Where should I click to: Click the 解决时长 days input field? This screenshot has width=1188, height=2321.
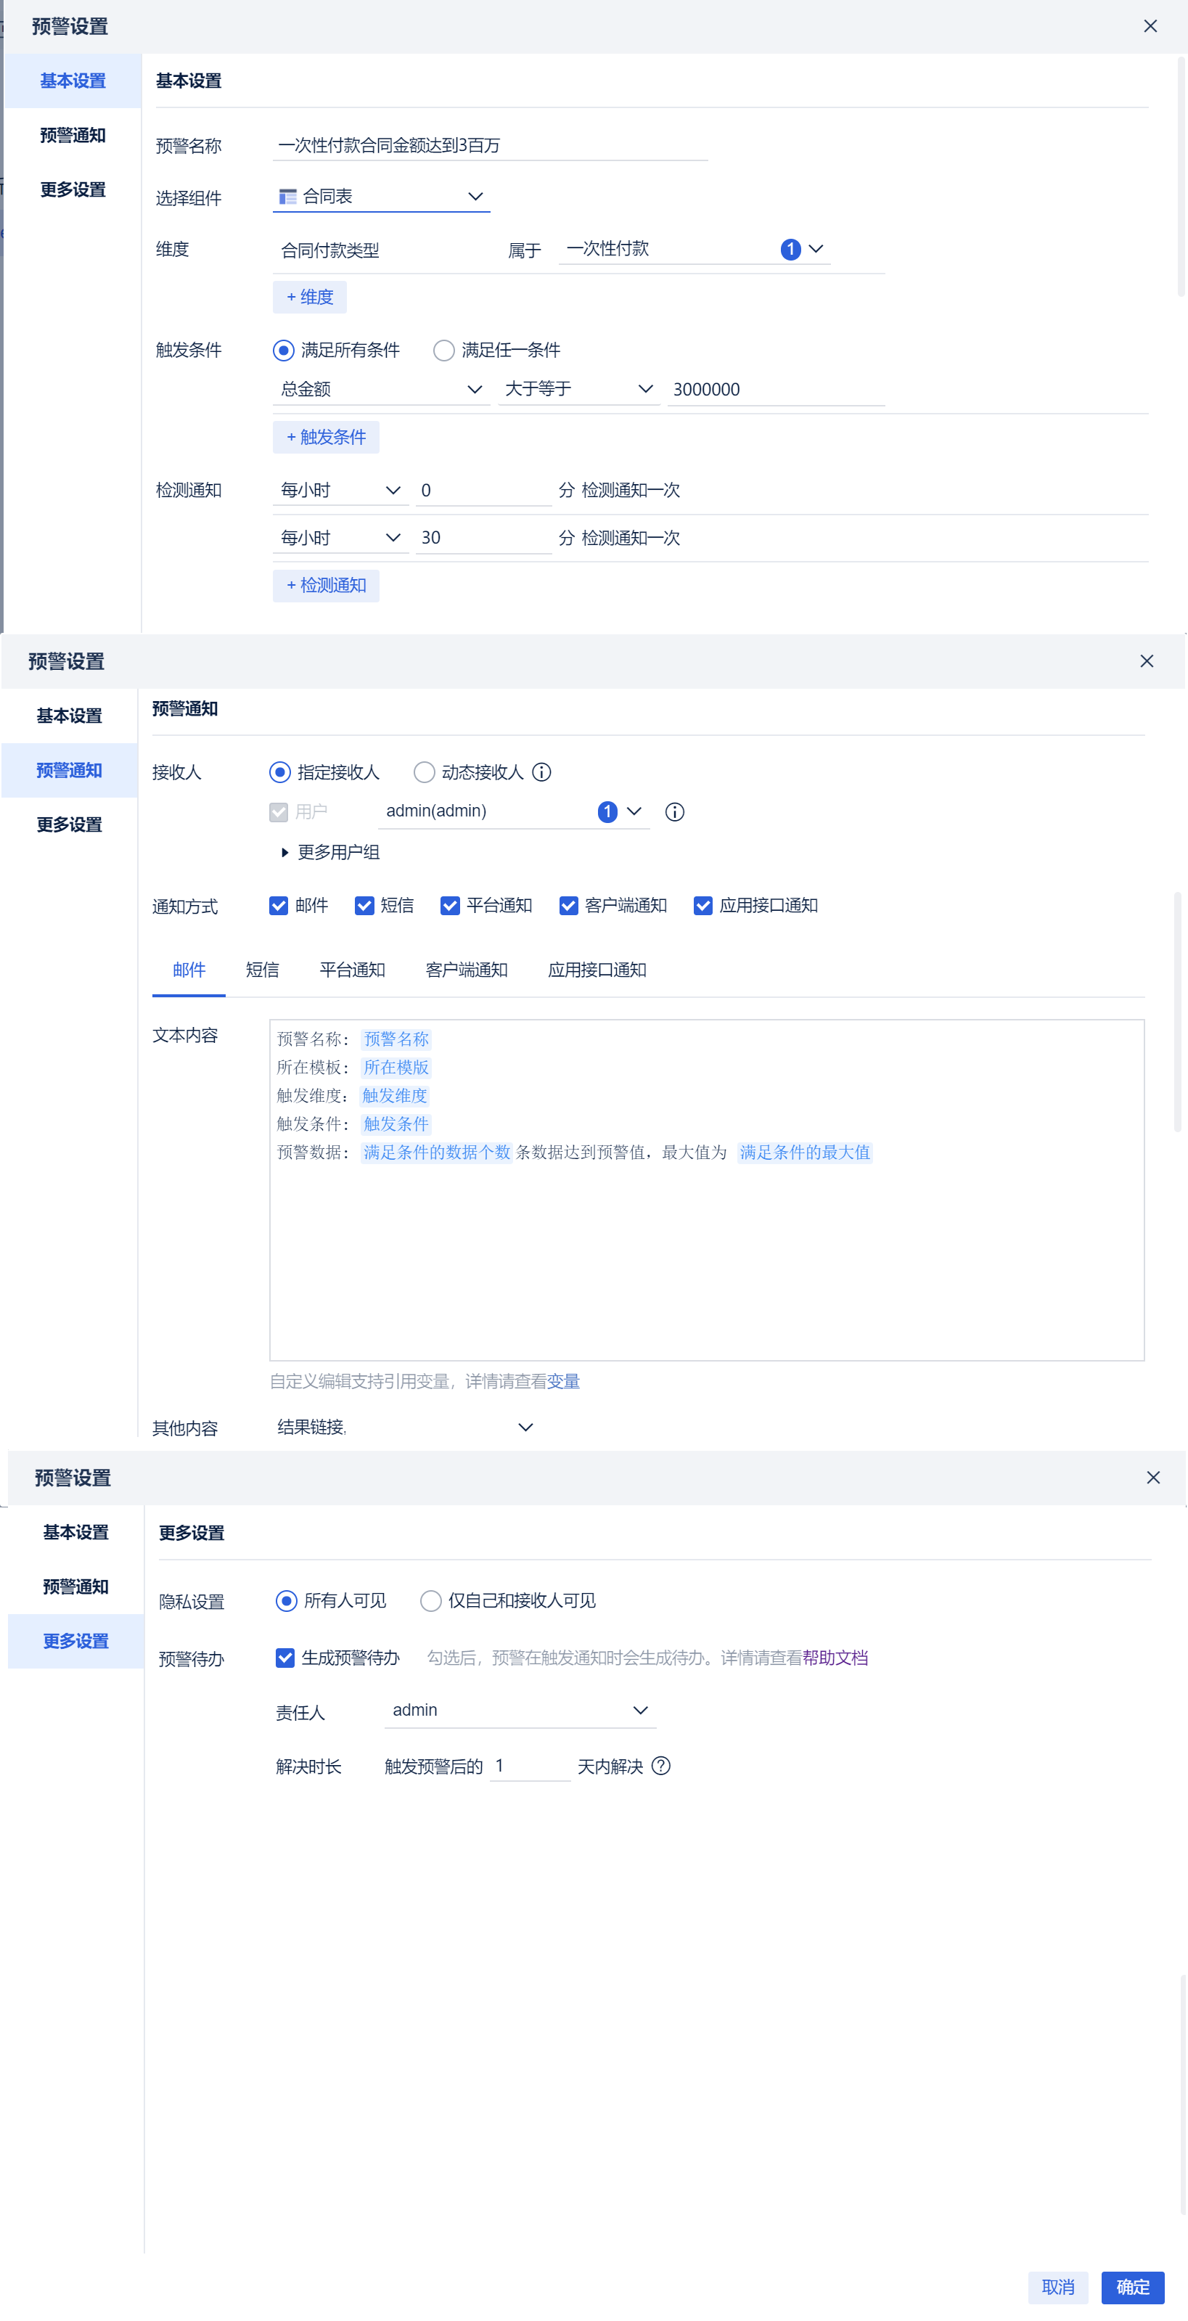(530, 1766)
